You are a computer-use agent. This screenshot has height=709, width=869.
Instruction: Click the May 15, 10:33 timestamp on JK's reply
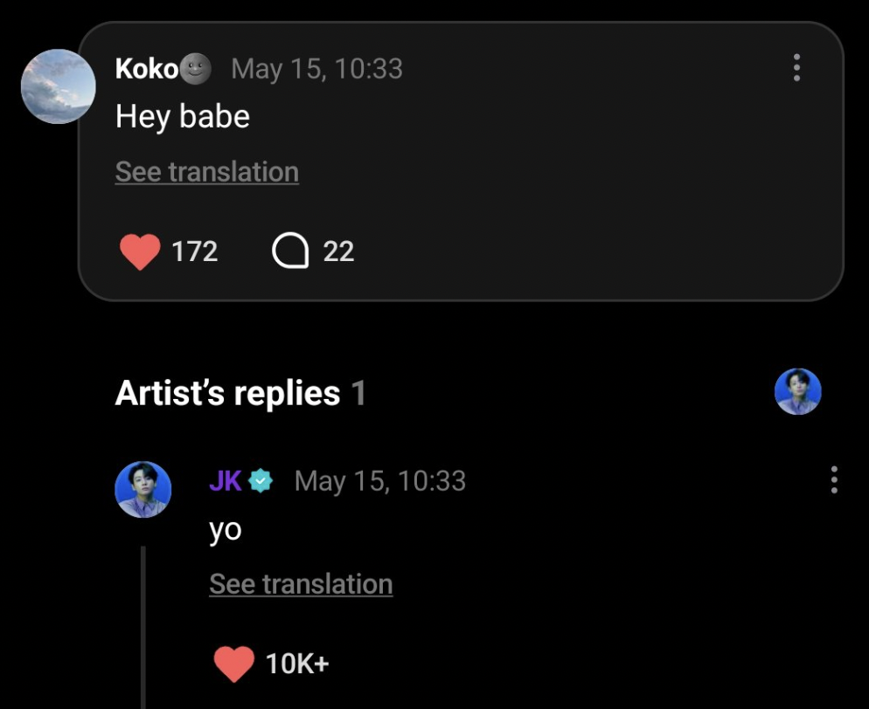[380, 480]
